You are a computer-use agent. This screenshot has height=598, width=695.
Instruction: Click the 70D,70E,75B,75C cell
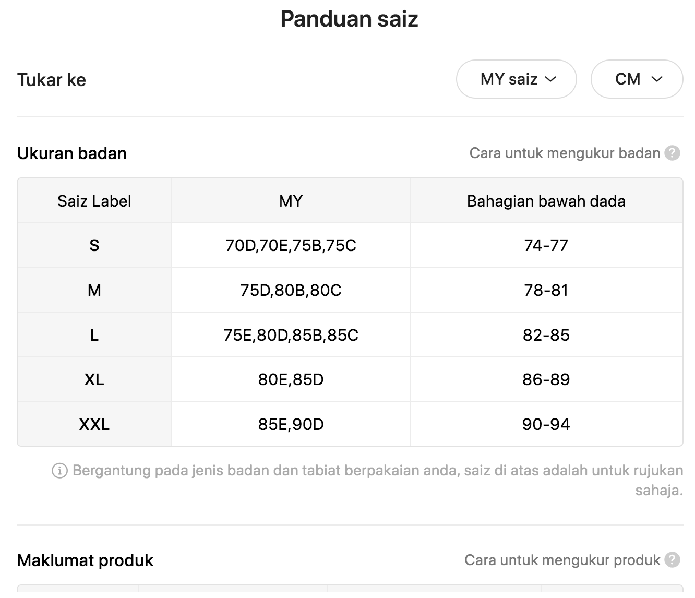[291, 245]
